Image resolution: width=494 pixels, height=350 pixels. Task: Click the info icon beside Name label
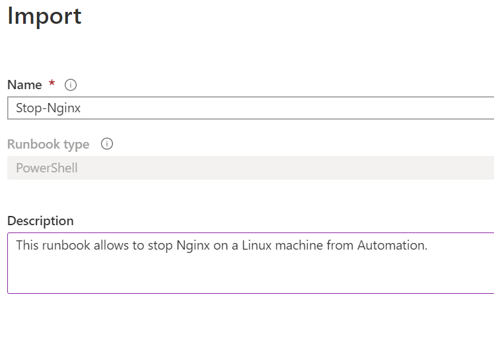tap(70, 85)
